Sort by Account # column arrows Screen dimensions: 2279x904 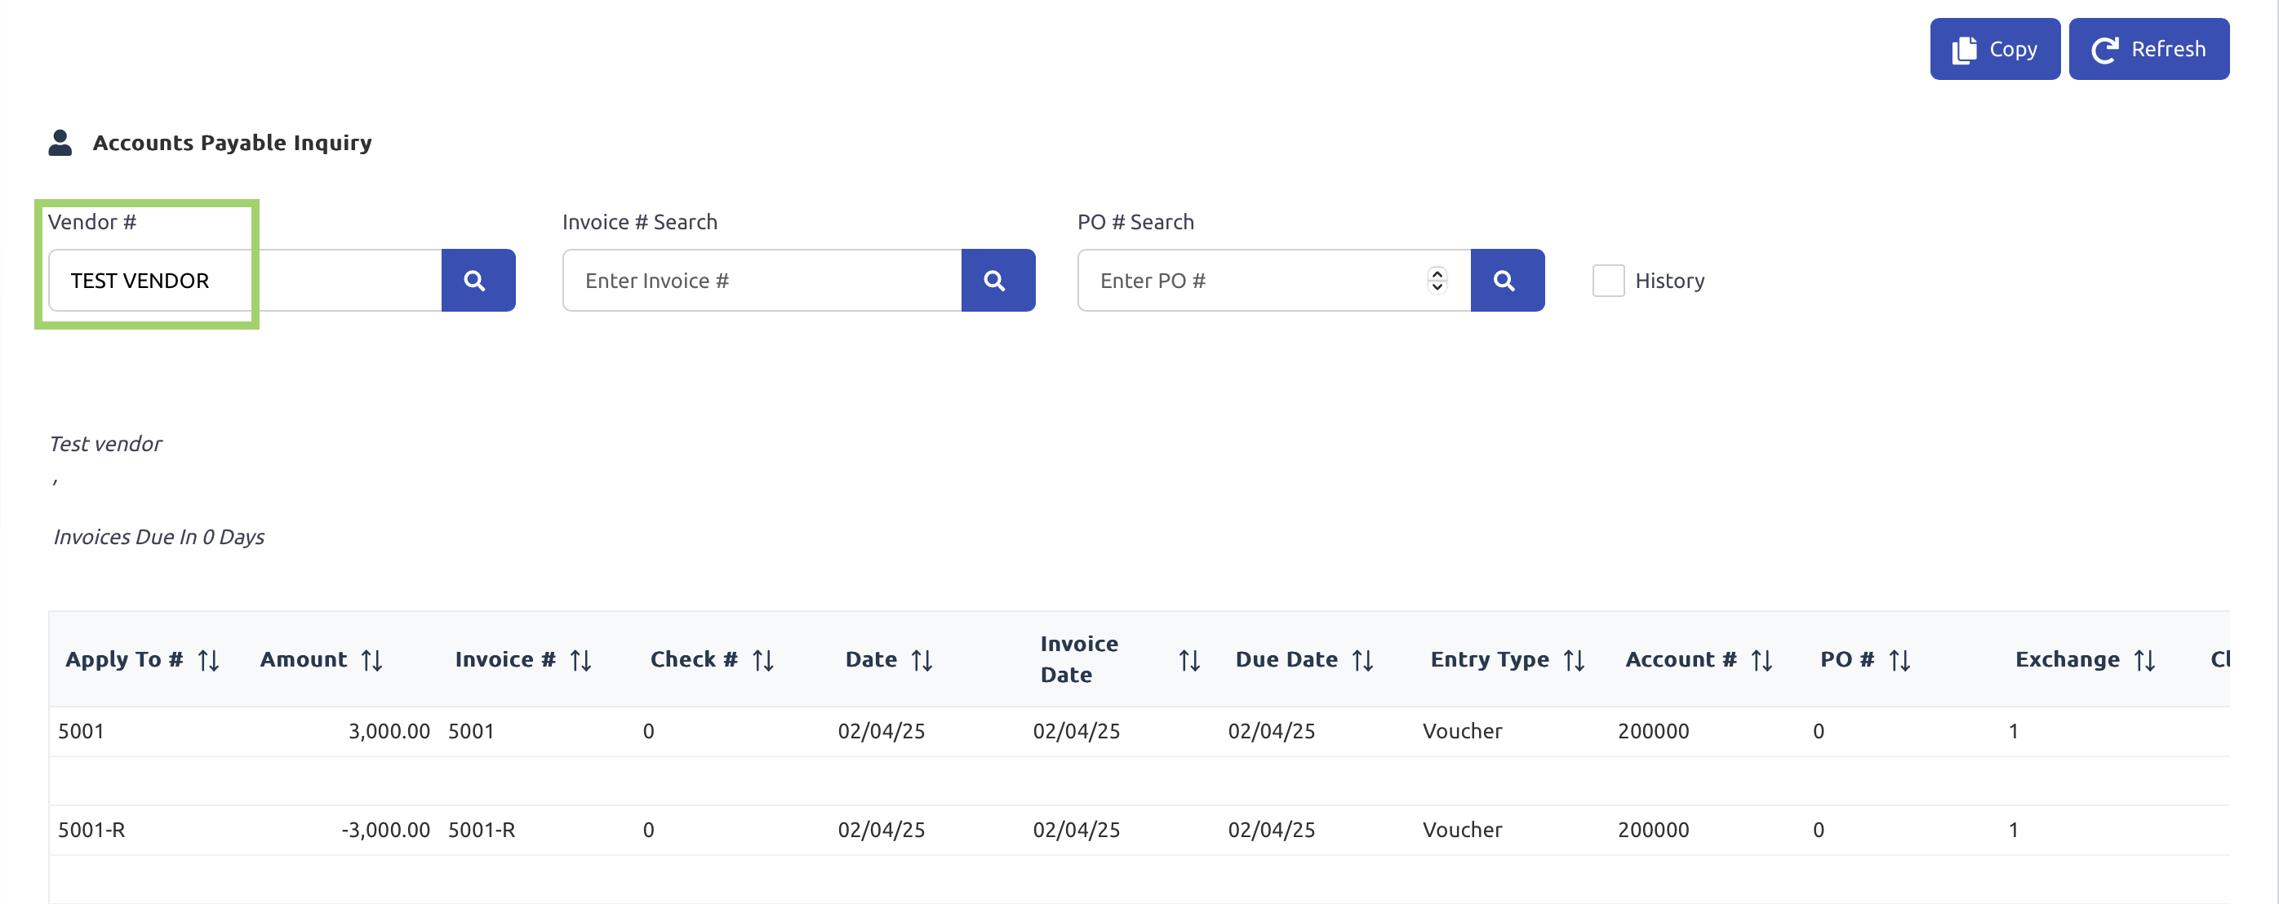pos(1761,660)
